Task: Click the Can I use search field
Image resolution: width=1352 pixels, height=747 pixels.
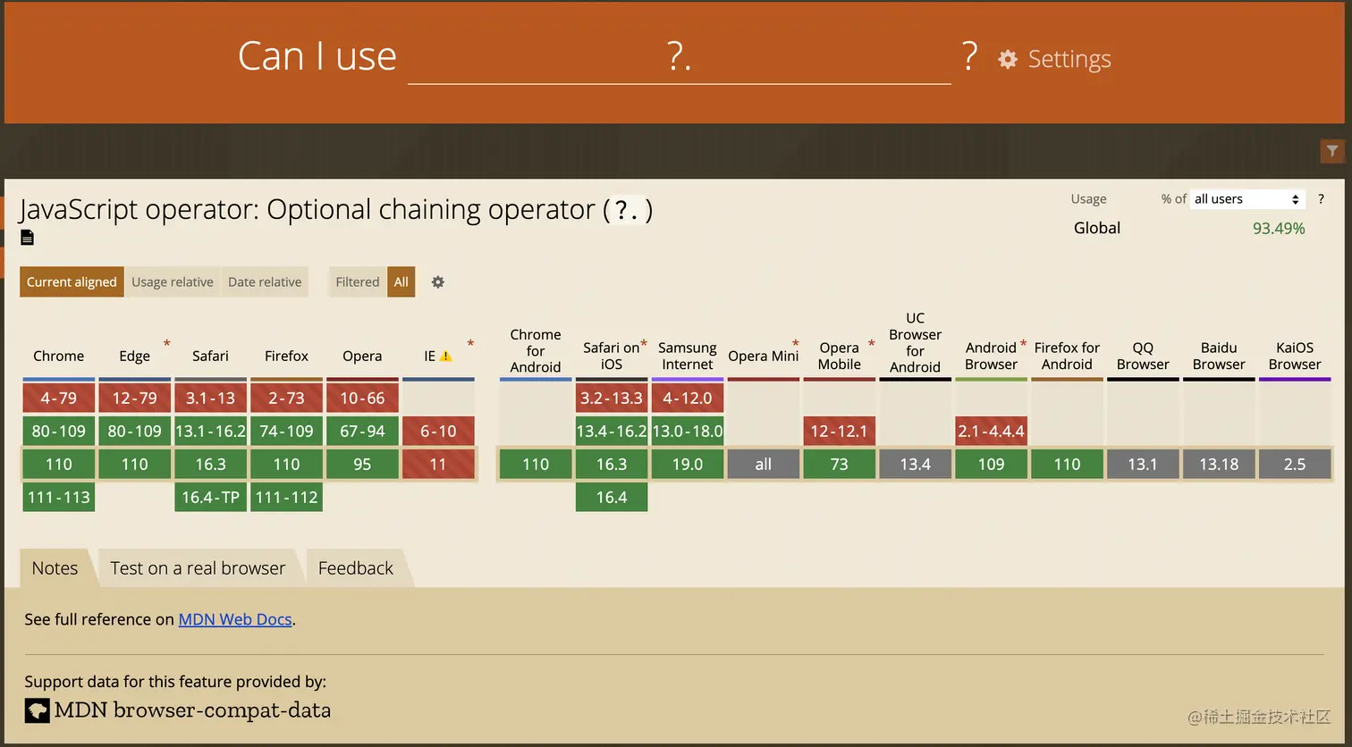Action: (680, 57)
